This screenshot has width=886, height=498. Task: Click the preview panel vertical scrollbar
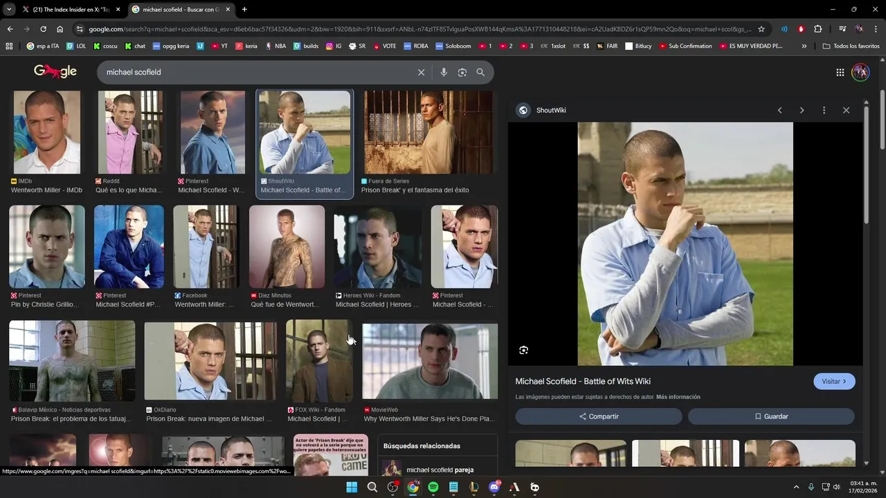[x=866, y=164]
